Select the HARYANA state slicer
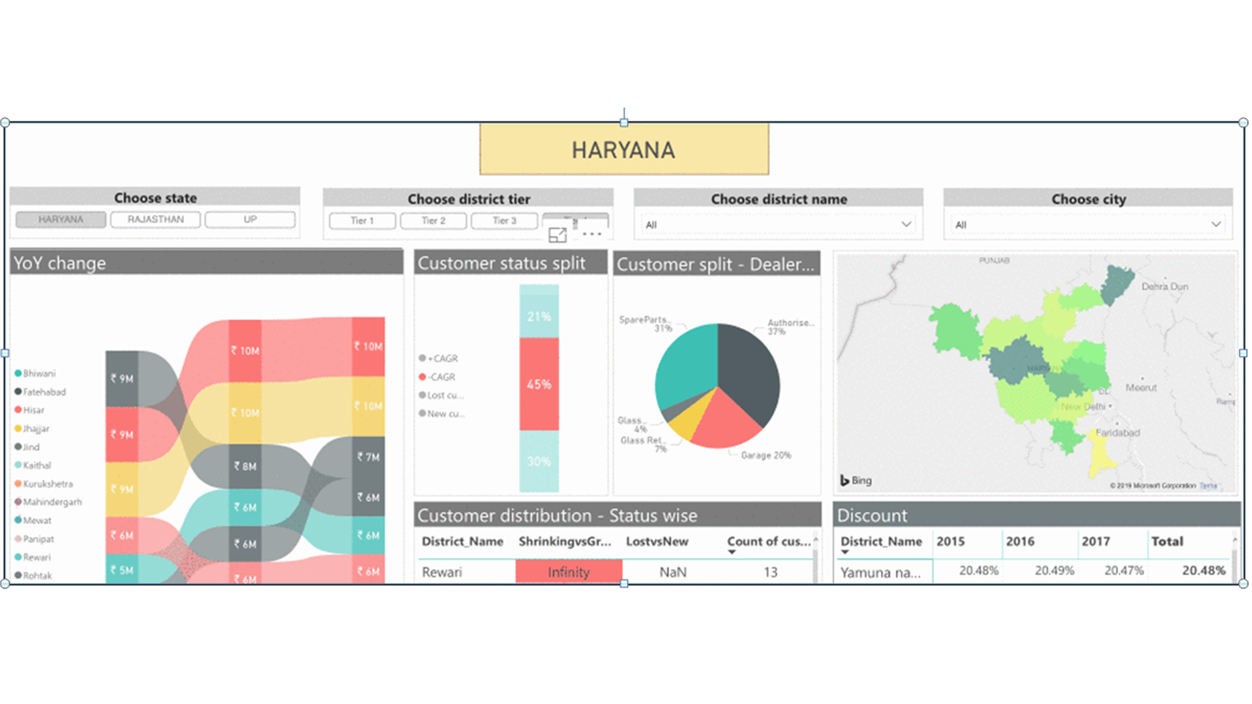Viewport: 1252px width, 704px height. click(x=61, y=220)
